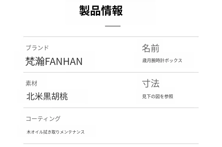Select the 素材 label
This screenshot has width=222, height=147.
click(x=31, y=84)
